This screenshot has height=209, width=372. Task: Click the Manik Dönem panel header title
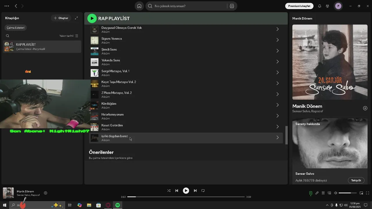pos(302,18)
